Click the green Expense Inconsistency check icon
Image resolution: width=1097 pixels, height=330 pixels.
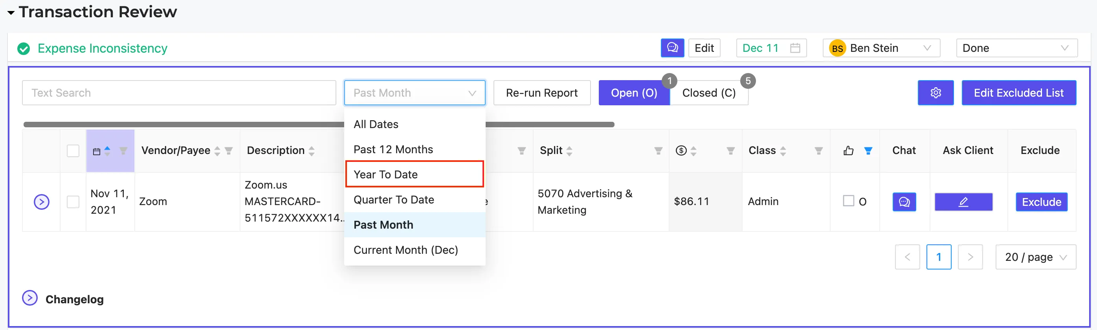pos(24,49)
